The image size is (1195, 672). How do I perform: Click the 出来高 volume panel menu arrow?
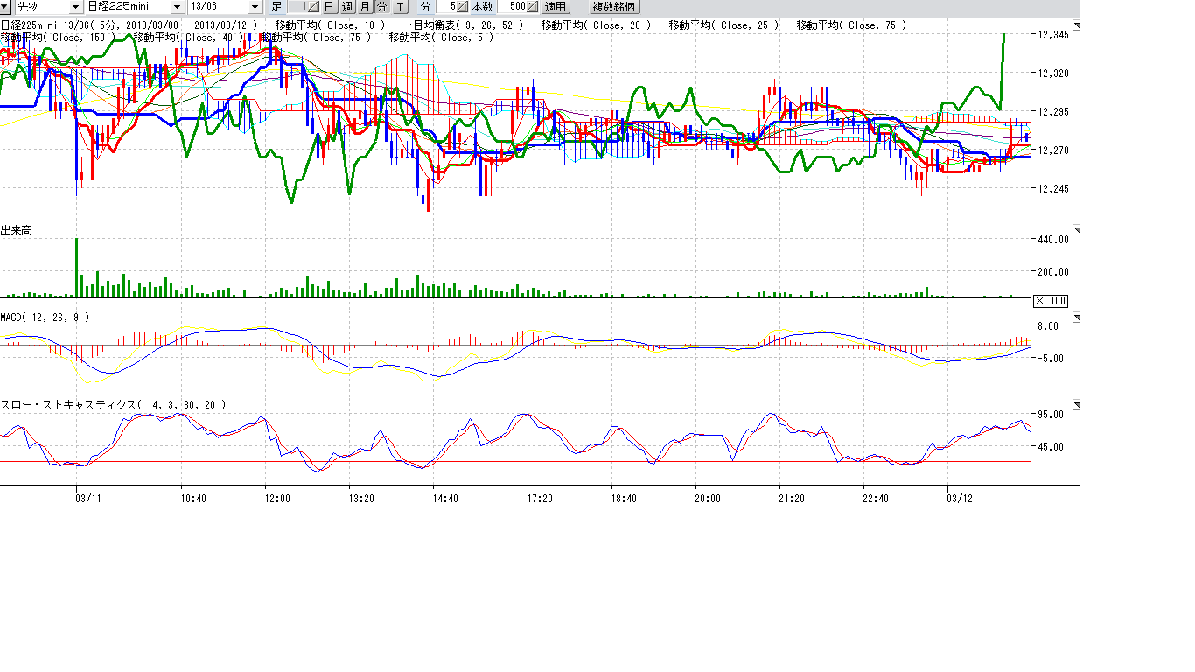click(1077, 231)
